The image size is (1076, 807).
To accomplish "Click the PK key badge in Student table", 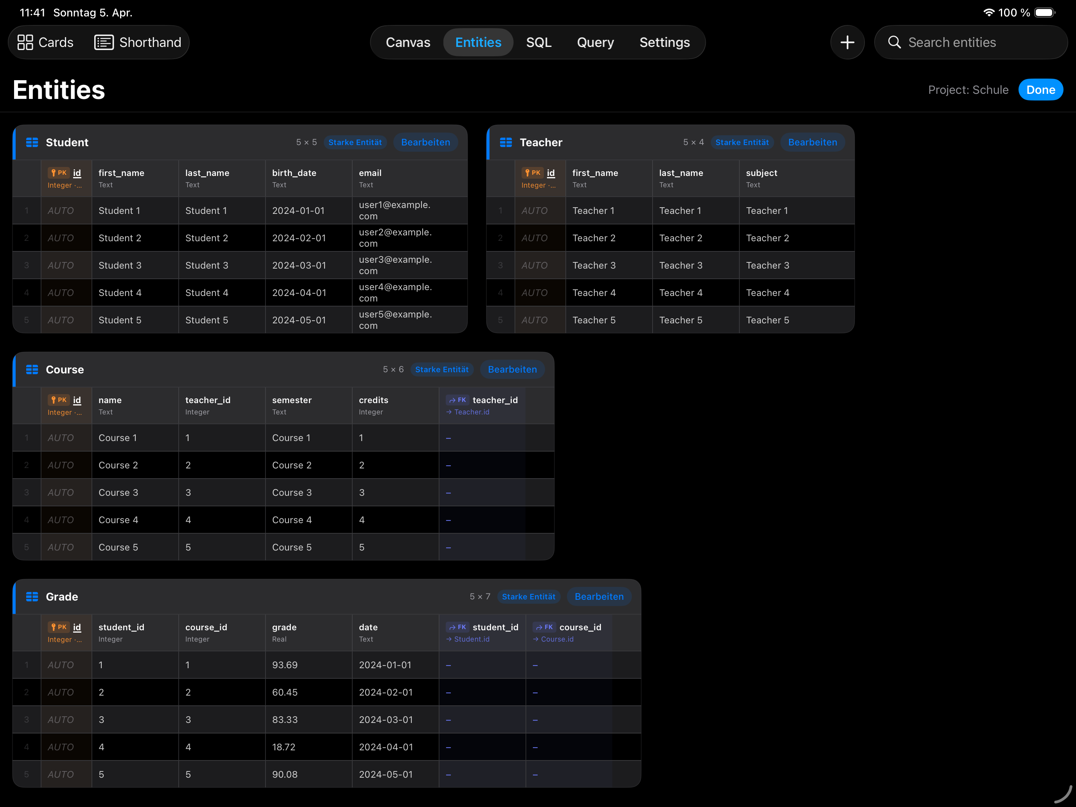I will tap(58, 173).
